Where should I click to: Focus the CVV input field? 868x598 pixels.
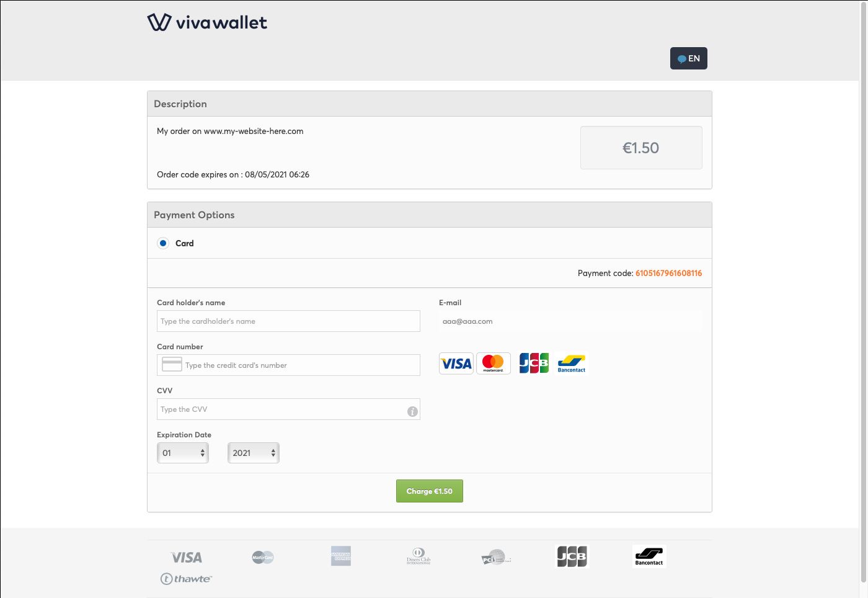[288, 409]
